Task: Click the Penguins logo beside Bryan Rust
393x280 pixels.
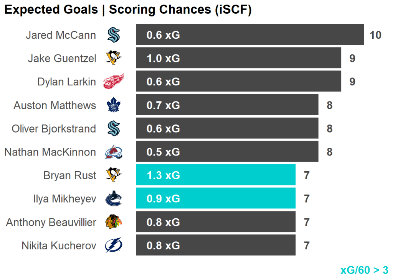Action: point(114,175)
